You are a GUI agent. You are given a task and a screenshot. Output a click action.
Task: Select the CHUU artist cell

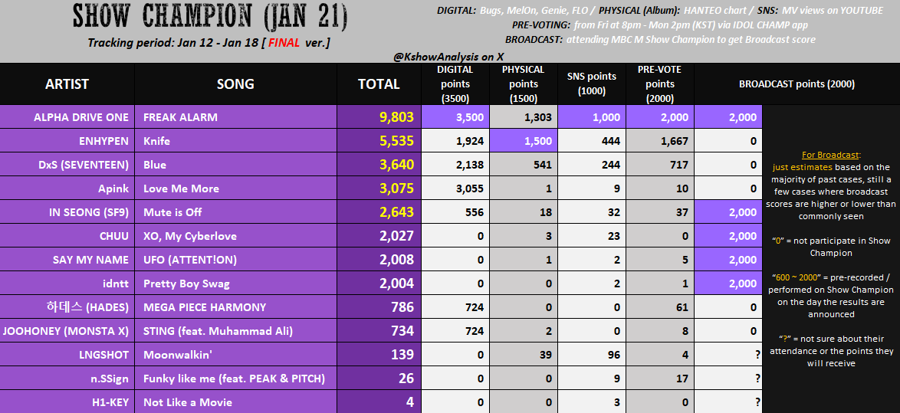[x=67, y=236]
